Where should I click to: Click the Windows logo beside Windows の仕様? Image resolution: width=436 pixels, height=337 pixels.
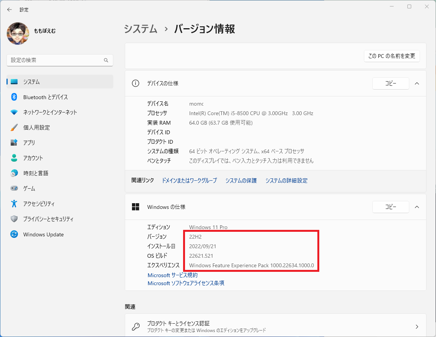(x=135, y=207)
